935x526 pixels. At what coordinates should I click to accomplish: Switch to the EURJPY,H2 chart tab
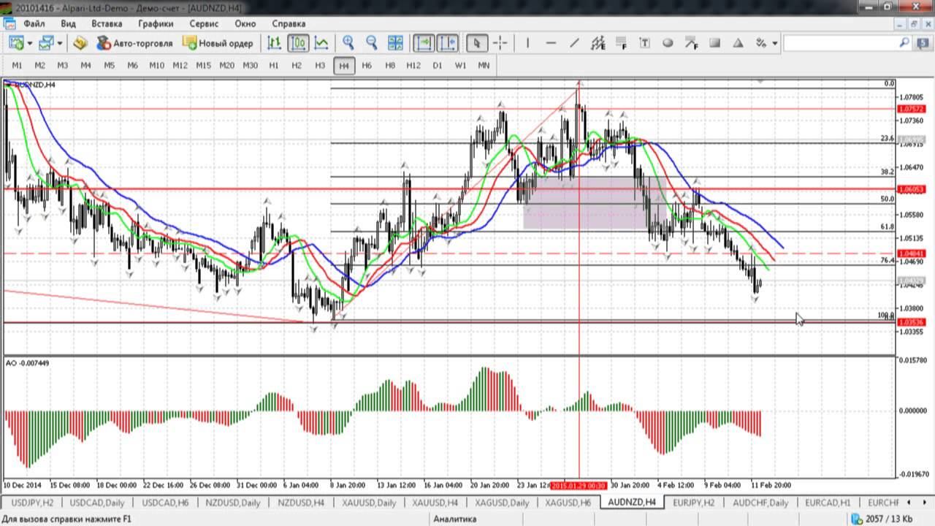[693, 503]
